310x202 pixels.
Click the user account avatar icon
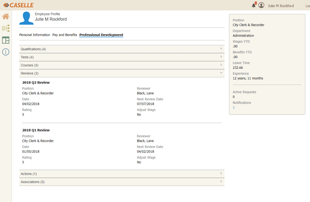[x=261, y=5]
